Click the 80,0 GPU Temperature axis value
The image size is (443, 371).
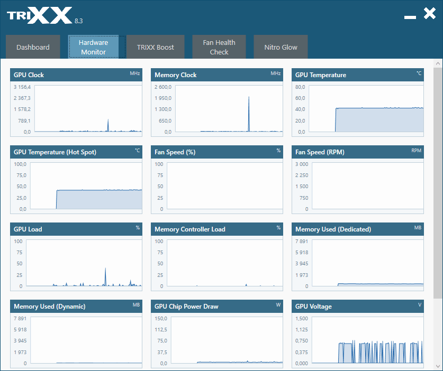click(300, 87)
